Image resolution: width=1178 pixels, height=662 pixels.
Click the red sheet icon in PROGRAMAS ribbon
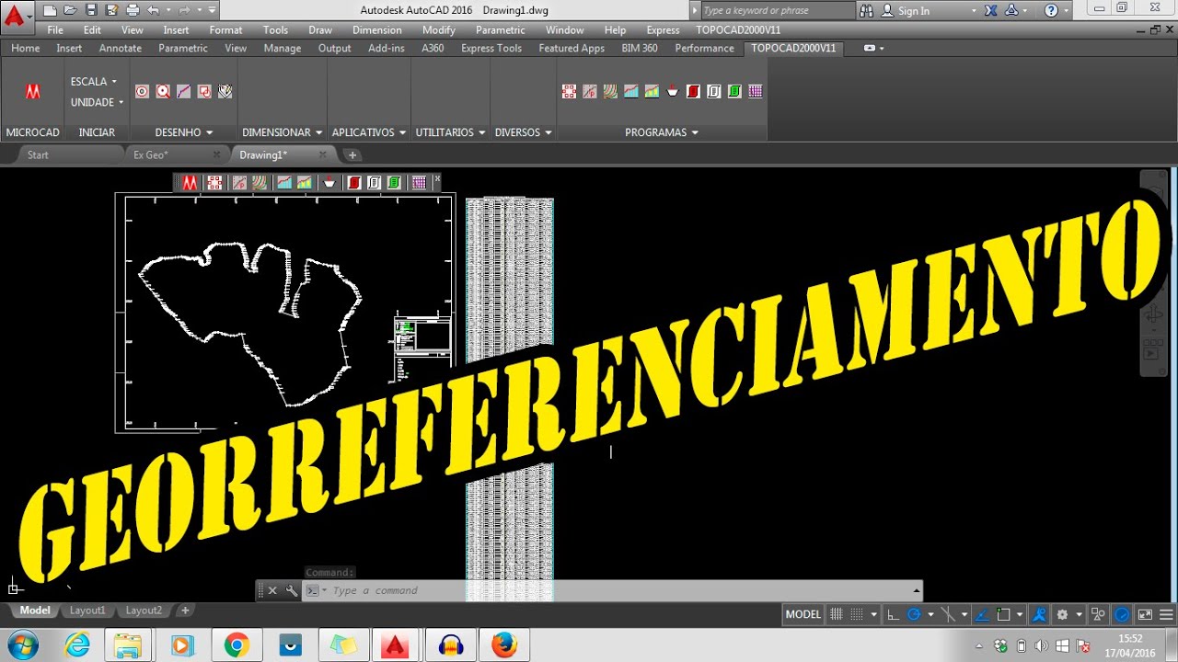693,91
